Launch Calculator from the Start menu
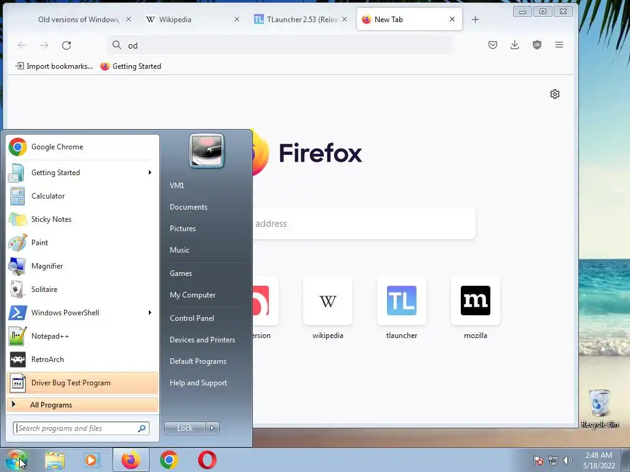The width and height of the screenshot is (630, 472). pyautogui.click(x=82, y=196)
